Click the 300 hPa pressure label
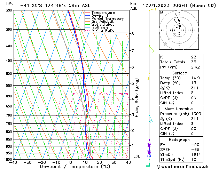Viewport: 219px width, 169px height. [x=10, y=10]
